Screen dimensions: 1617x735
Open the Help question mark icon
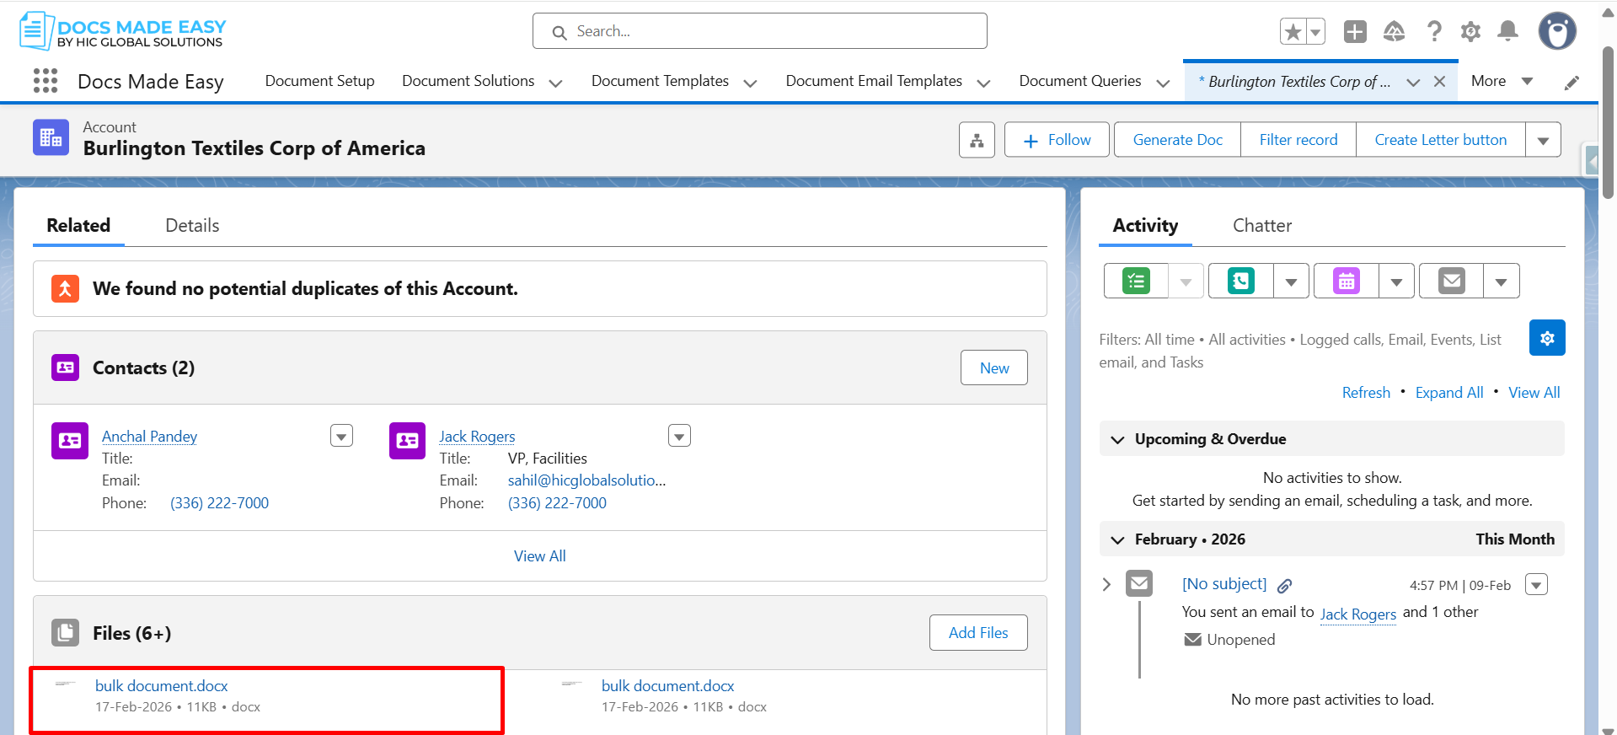coord(1433,32)
